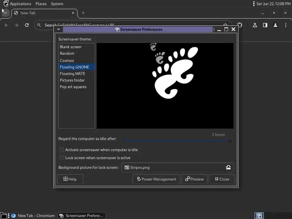The image size is (292, 219).
Task: Open the Chromium profile icon
Action: 275,25
